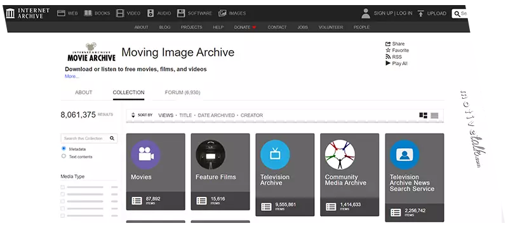Viewport: 508px width, 228px height.
Task: Click the top search magnifier icon
Action: coord(457,14)
